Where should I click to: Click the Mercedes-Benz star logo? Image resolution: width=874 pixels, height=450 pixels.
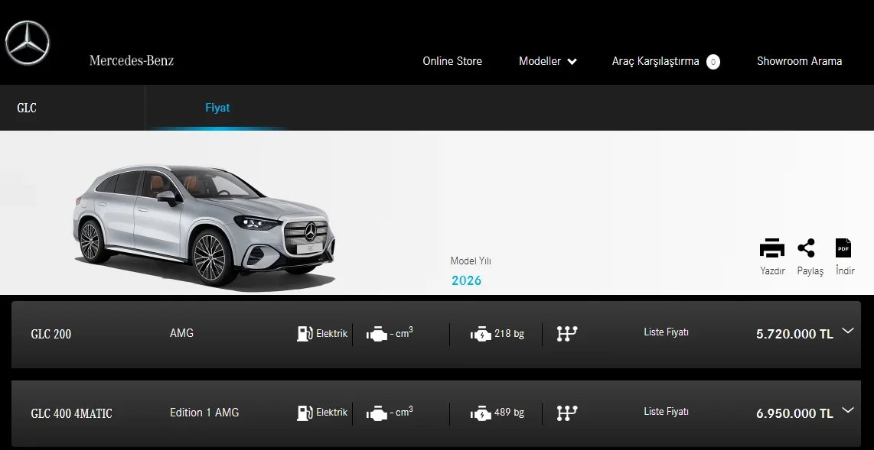click(28, 43)
